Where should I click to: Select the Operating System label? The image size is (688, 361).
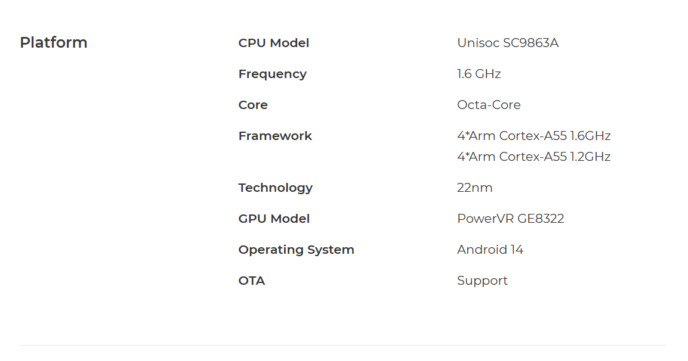[296, 250]
